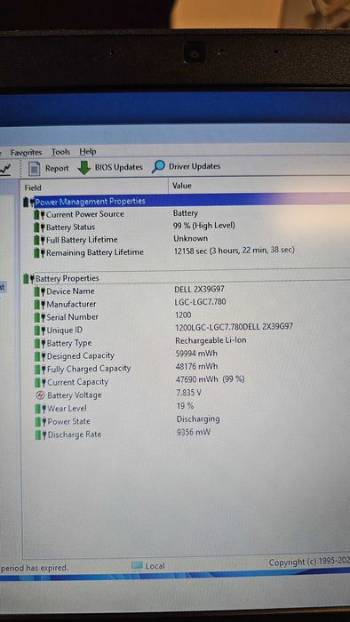Screen dimensions: 350x622
Task: Click the value Rechargeable Li-Ion
Action: pyautogui.click(x=211, y=340)
